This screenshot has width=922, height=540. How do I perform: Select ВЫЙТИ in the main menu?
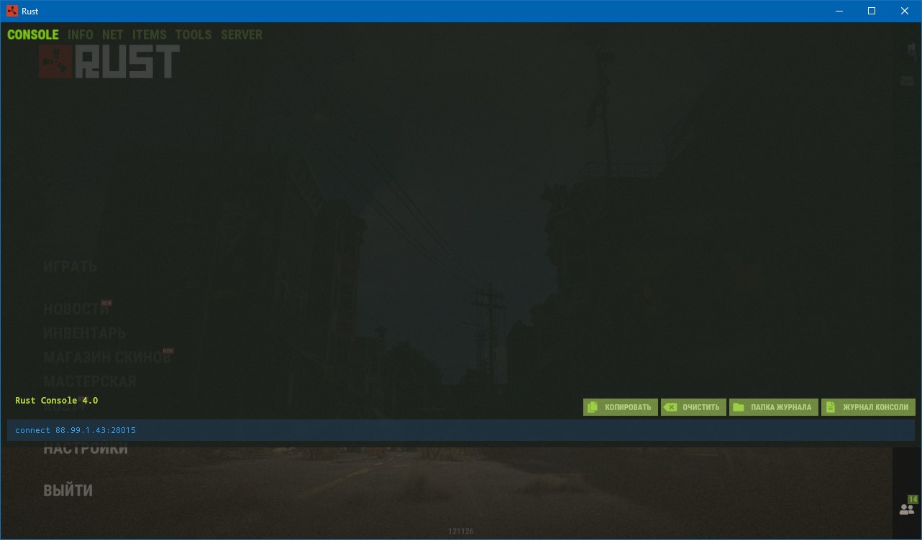(x=68, y=491)
